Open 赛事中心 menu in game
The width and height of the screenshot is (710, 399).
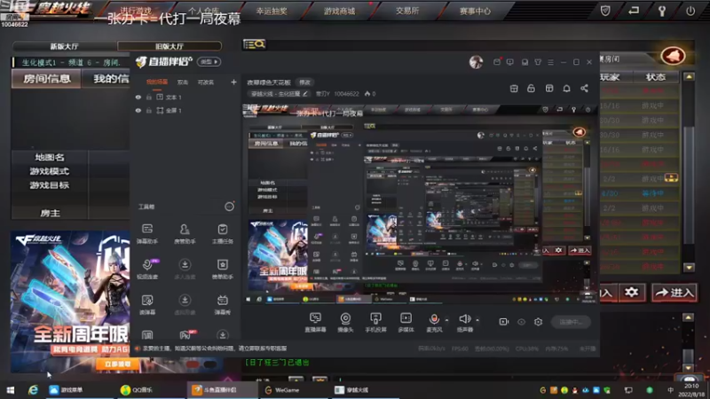tap(475, 12)
